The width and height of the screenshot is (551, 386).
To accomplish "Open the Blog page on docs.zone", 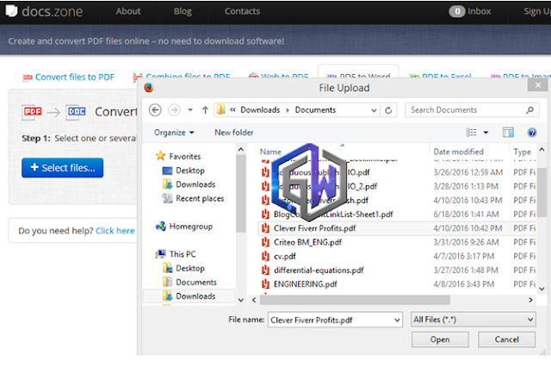I will 183,11.
